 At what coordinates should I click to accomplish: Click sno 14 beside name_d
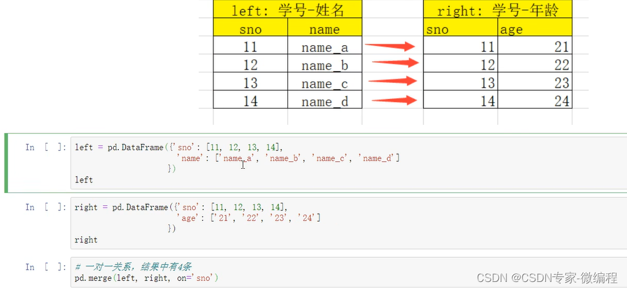pos(251,100)
